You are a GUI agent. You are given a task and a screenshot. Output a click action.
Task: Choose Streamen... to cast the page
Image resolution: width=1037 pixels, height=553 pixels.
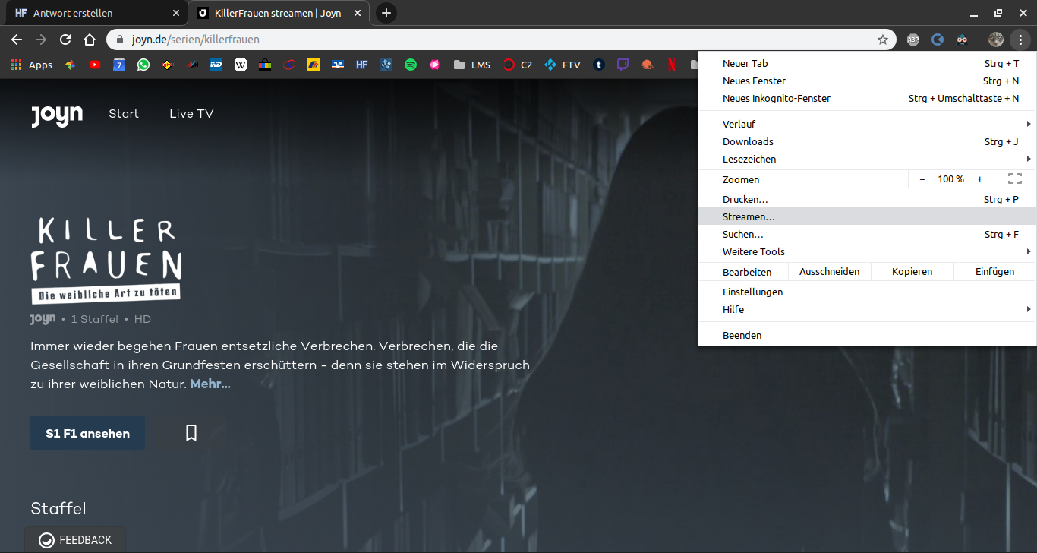pos(867,216)
